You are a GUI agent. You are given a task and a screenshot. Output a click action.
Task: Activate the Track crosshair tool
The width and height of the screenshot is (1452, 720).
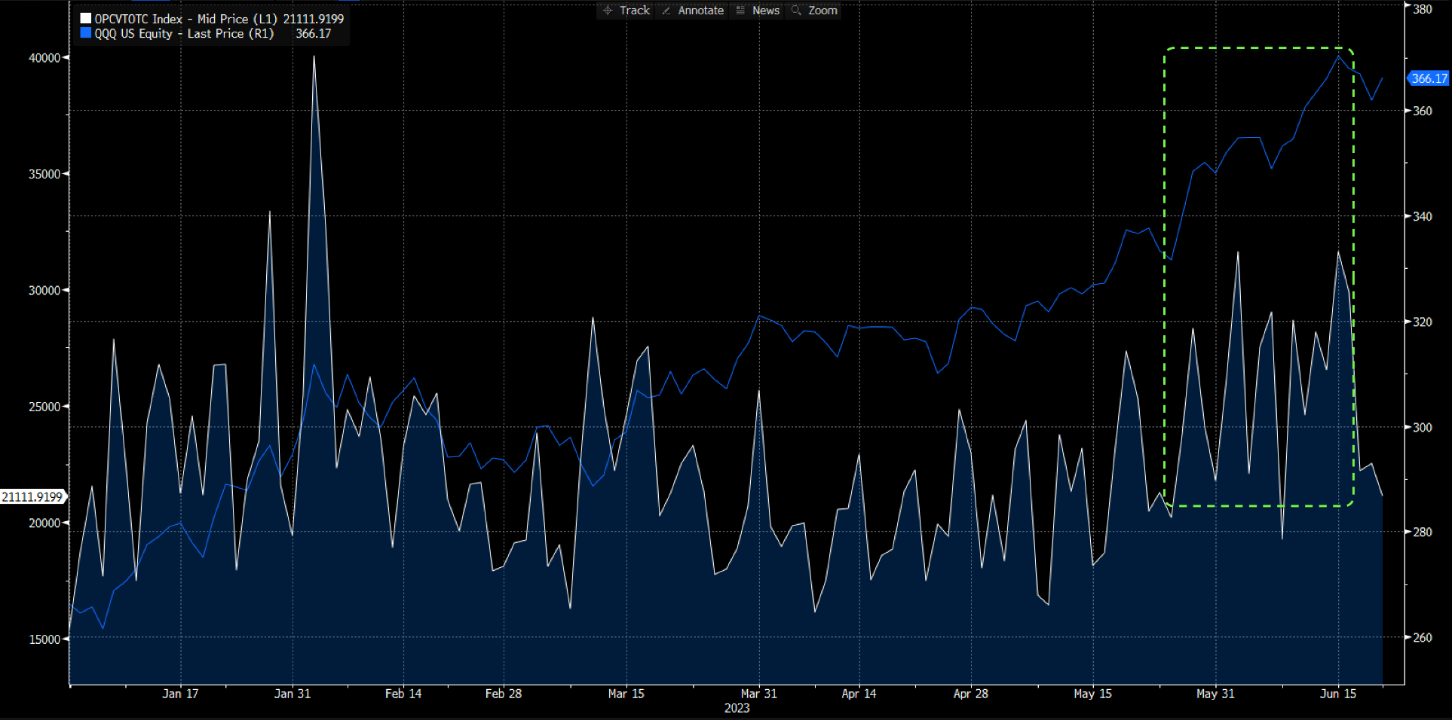click(x=626, y=11)
